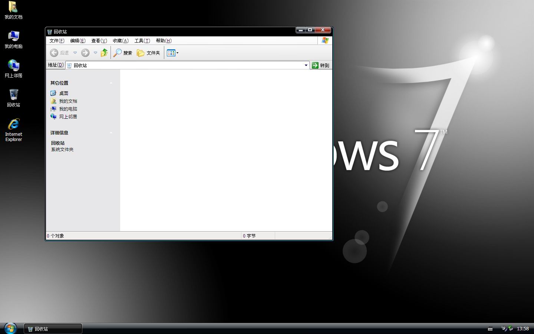Click the recycle bin icon in title bar
The height and width of the screenshot is (334, 534).
coord(50,32)
